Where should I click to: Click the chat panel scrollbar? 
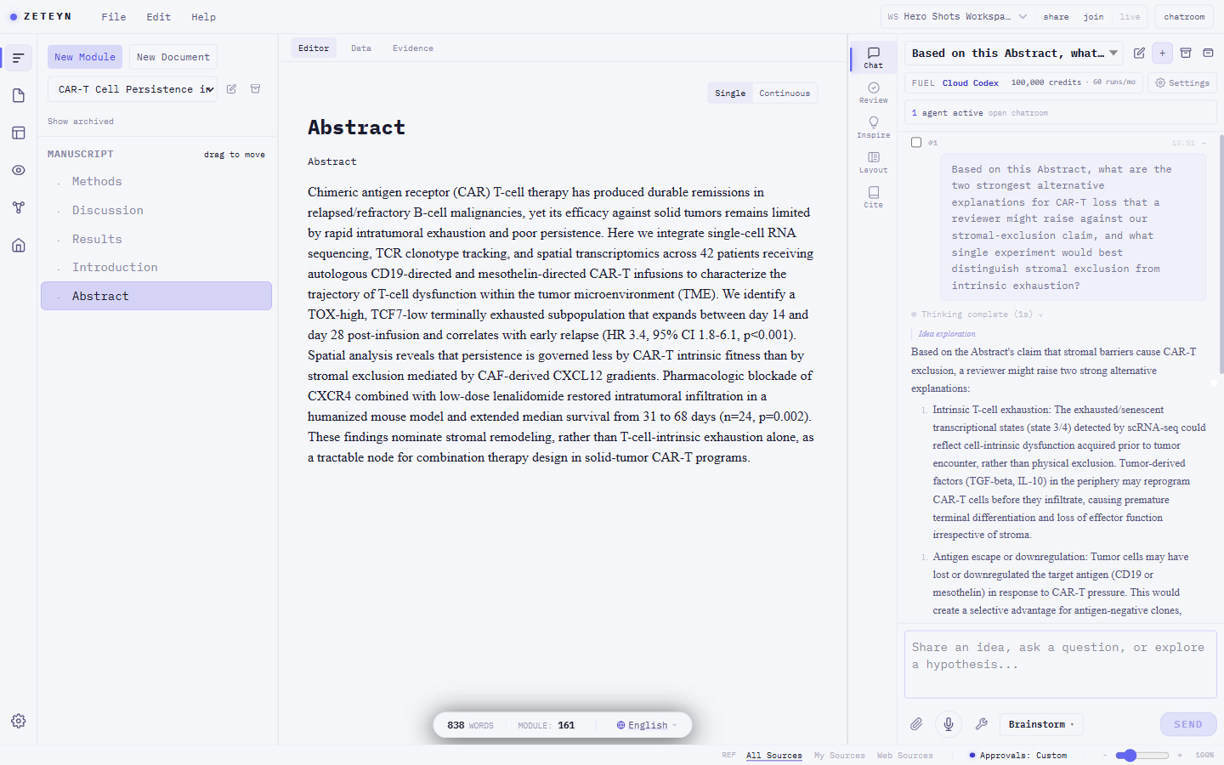pyautogui.click(x=1221, y=255)
